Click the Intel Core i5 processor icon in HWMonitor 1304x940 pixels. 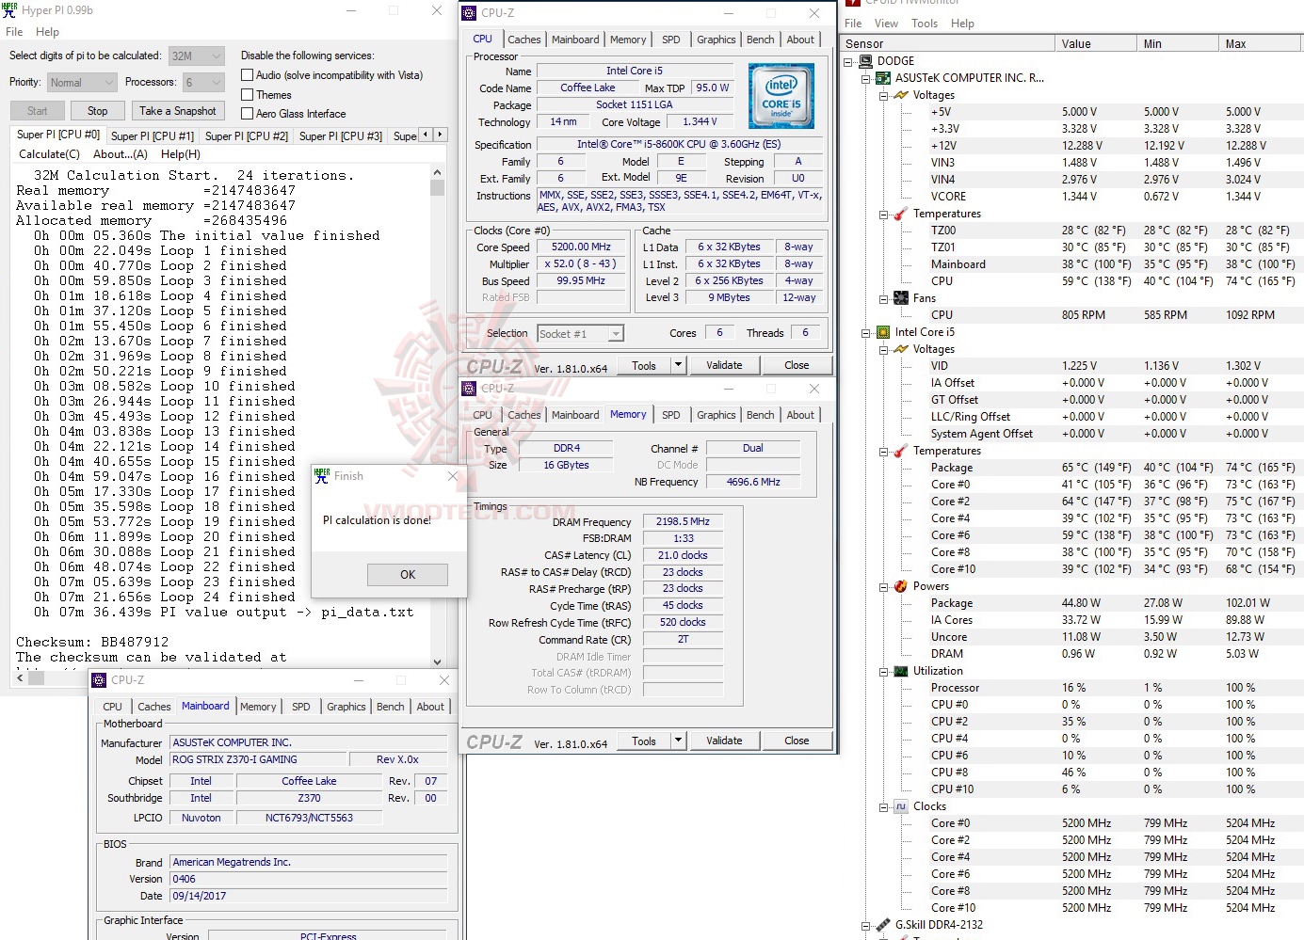883,332
